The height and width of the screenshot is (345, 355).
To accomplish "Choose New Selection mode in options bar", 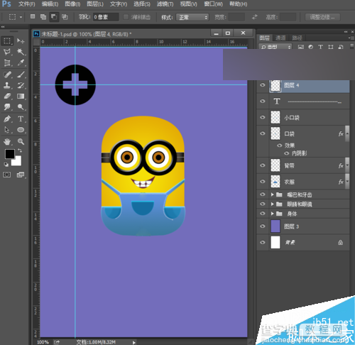I will 33,17.
